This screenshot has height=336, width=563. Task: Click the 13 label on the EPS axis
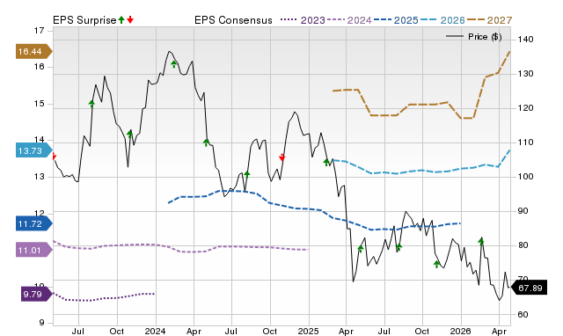(x=39, y=177)
